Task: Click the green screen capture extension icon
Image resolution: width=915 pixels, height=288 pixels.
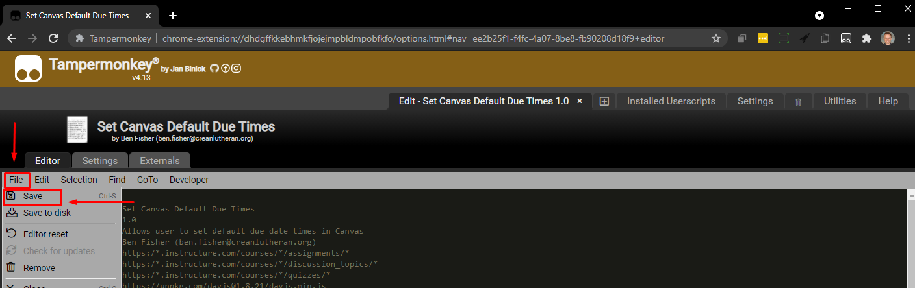Action: 784,38
